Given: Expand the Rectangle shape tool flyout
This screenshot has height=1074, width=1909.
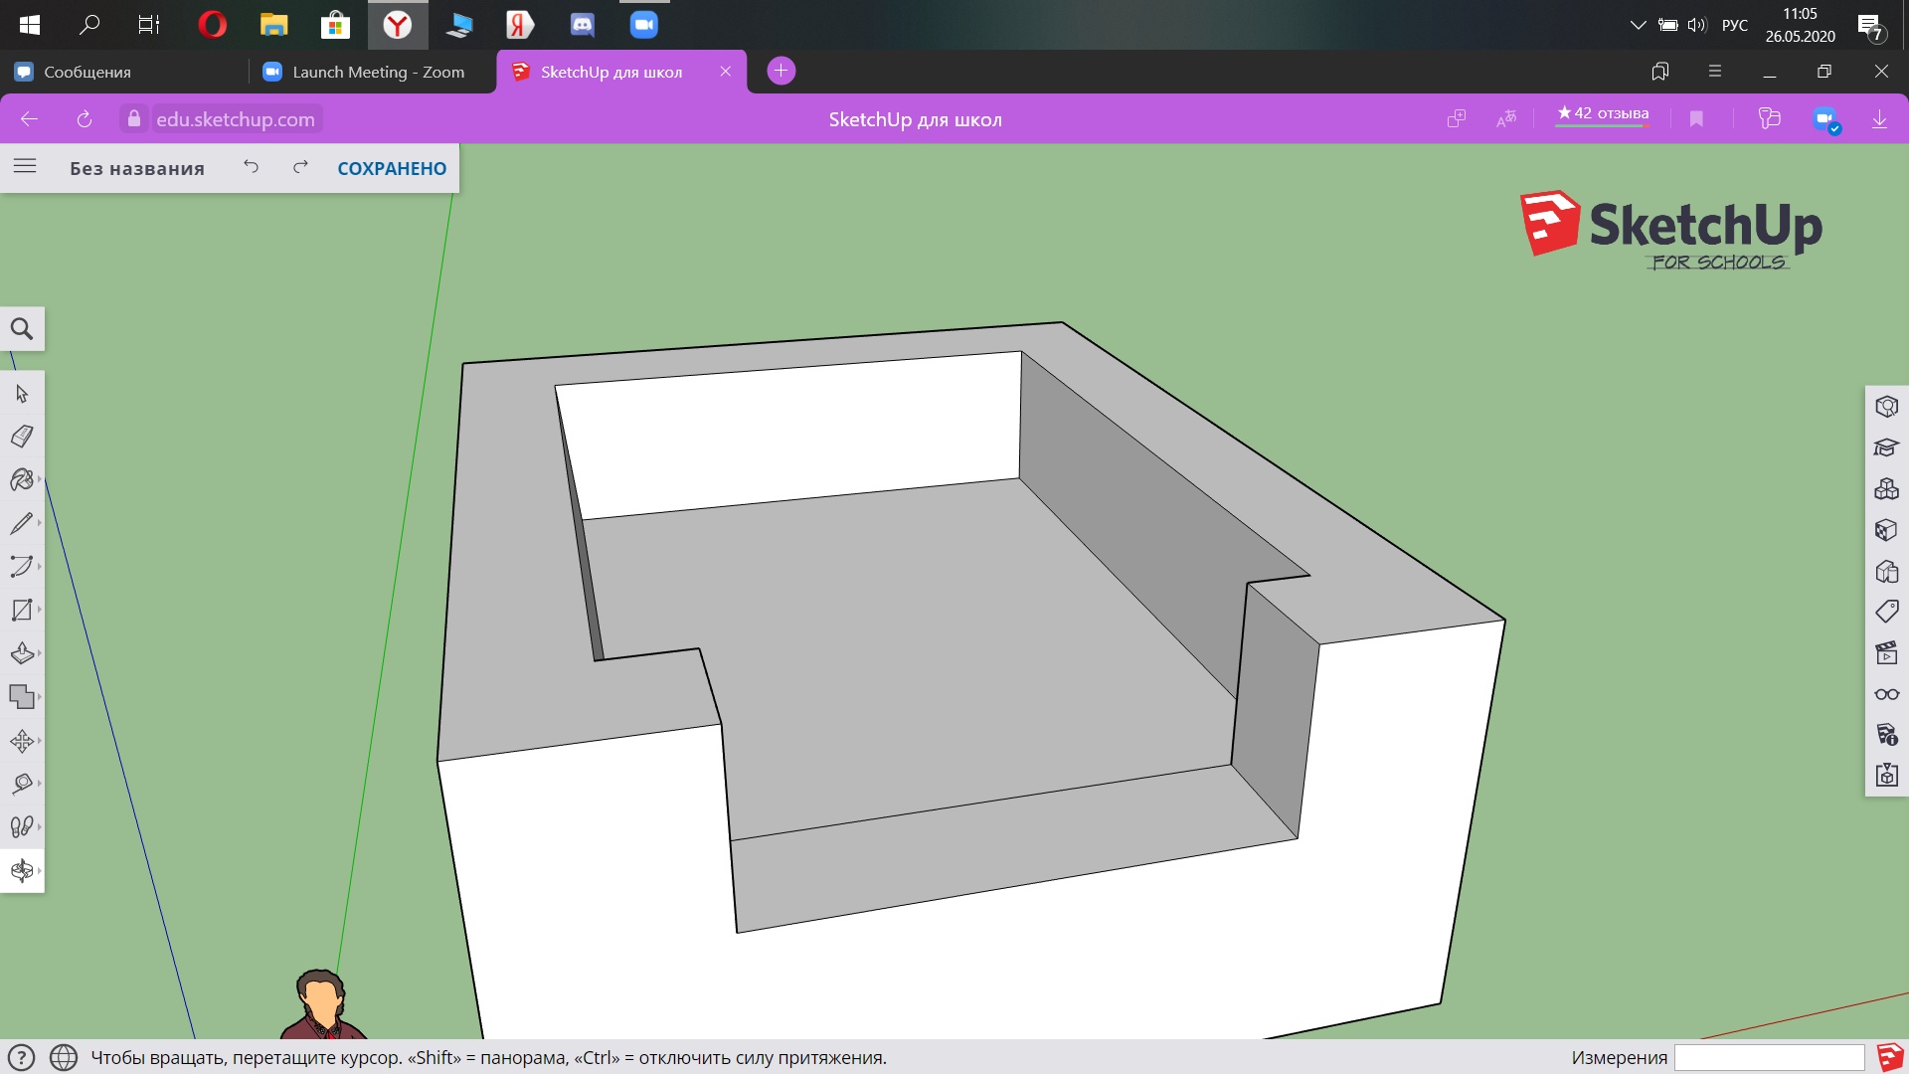Looking at the screenshot, I should 39,610.
